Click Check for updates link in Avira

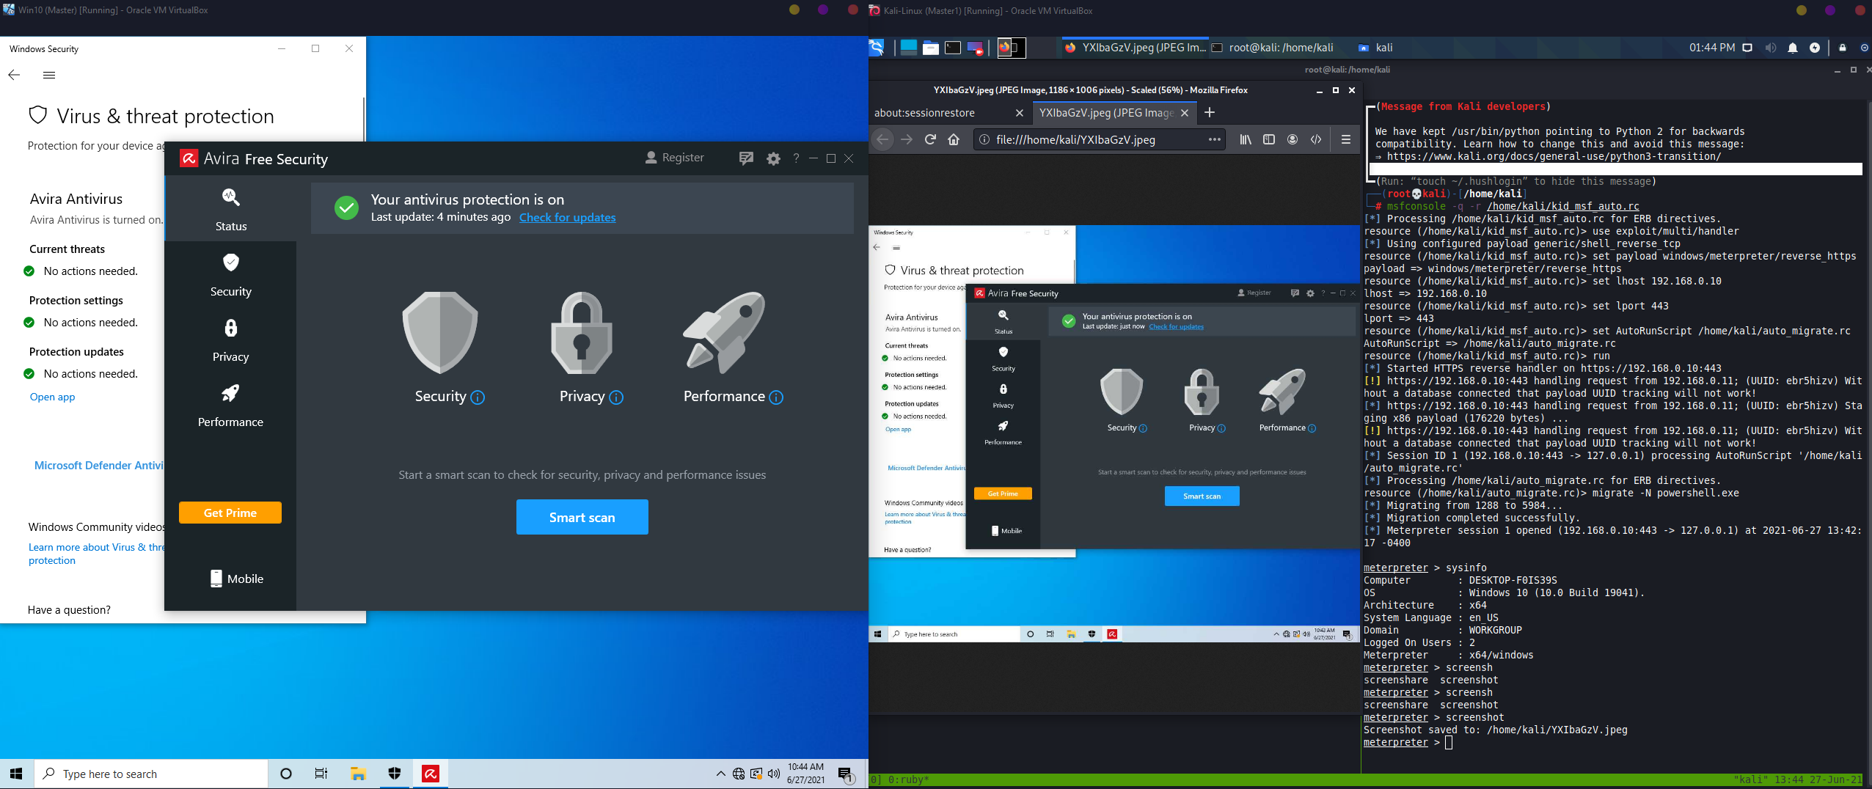pyautogui.click(x=567, y=217)
